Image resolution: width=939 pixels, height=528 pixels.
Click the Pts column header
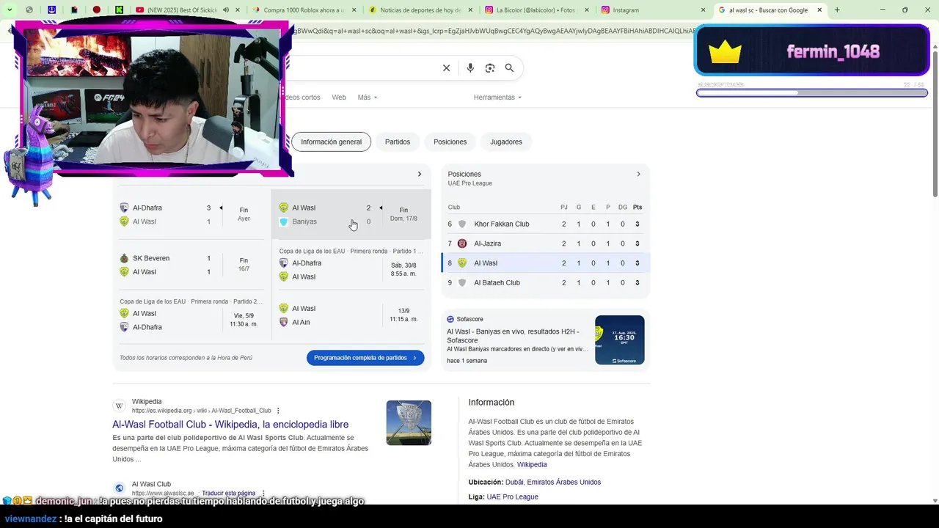tap(637, 208)
